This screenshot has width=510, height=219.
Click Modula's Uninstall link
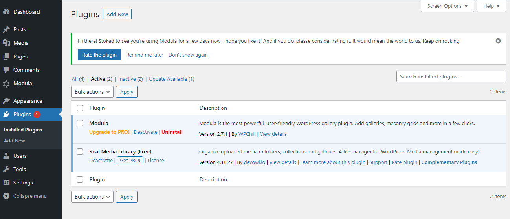click(x=172, y=132)
